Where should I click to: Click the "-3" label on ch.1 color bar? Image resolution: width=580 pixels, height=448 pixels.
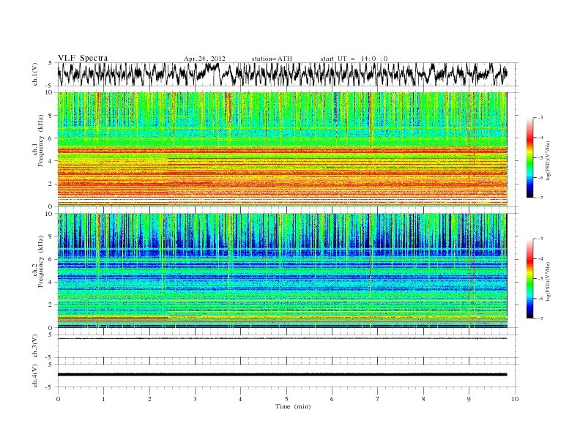click(x=540, y=118)
